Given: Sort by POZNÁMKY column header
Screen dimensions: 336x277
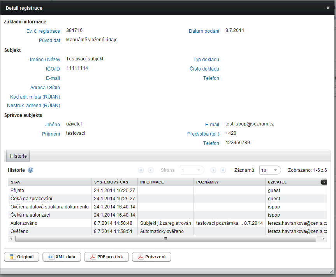Looking at the screenshot, I should [x=229, y=182].
